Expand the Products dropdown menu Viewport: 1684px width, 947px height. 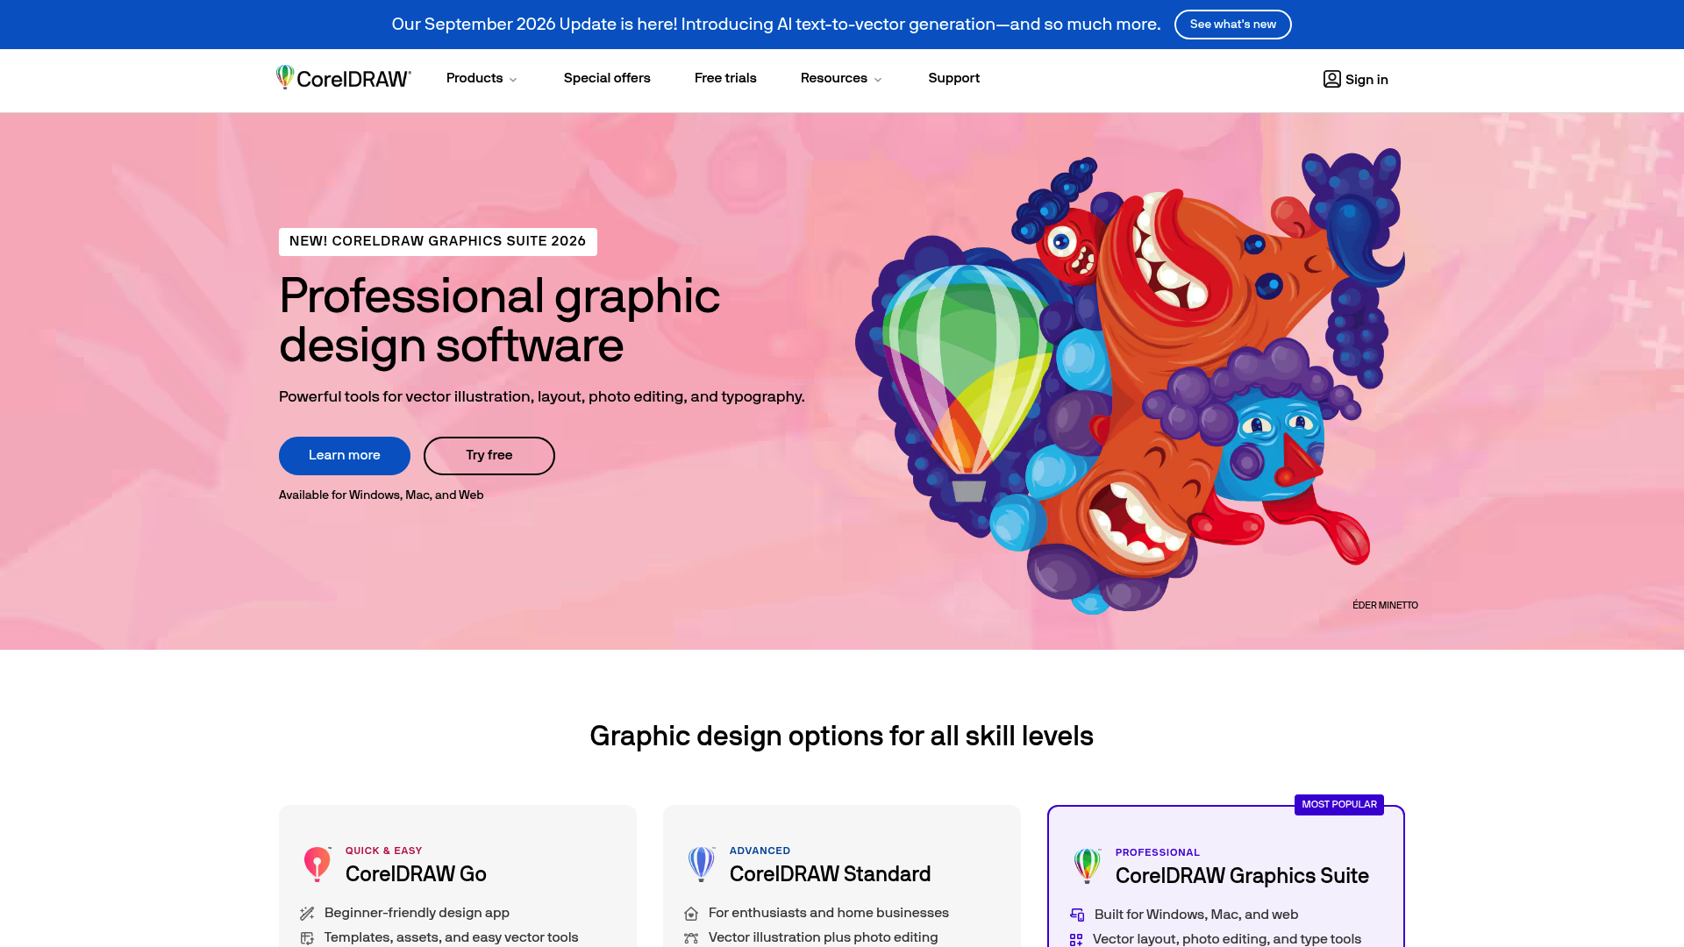tap(482, 78)
